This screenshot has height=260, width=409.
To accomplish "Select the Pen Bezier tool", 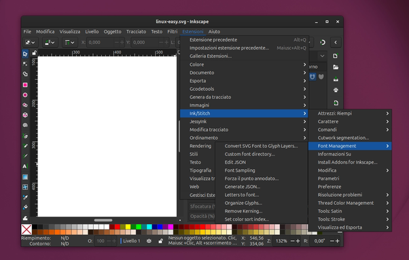I will pos(25,136).
